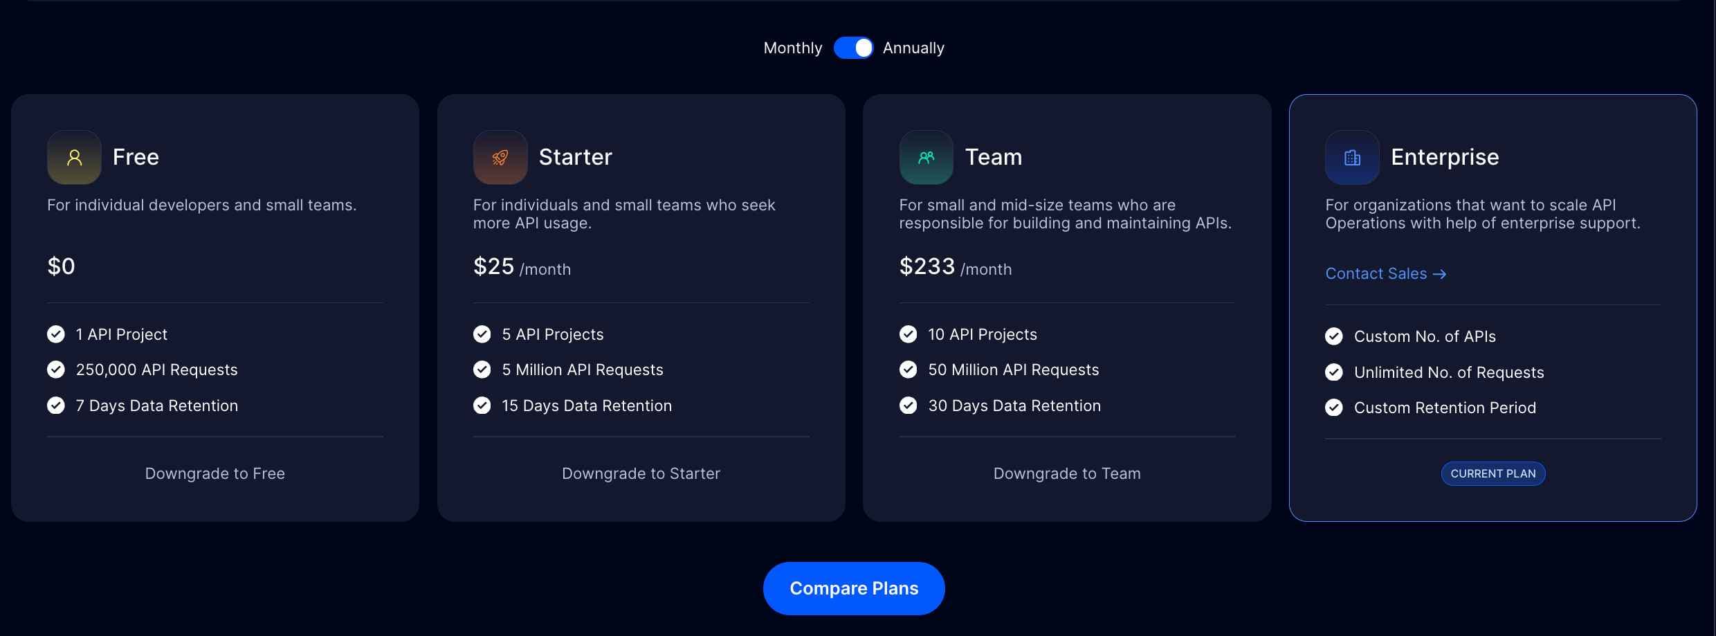Click the Contact Sales arrow icon

[x=1439, y=274]
